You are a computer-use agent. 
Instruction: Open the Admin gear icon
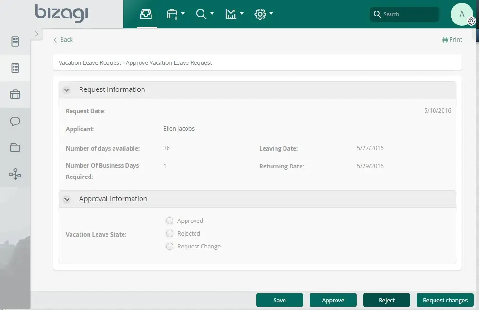tap(260, 14)
